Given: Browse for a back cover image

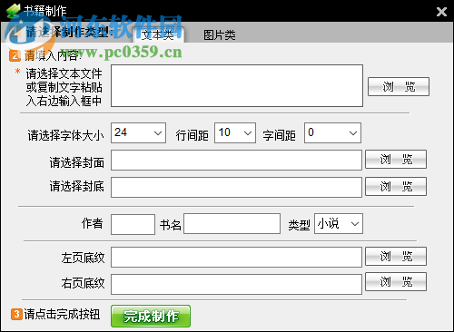Looking at the screenshot, I should (x=396, y=187).
